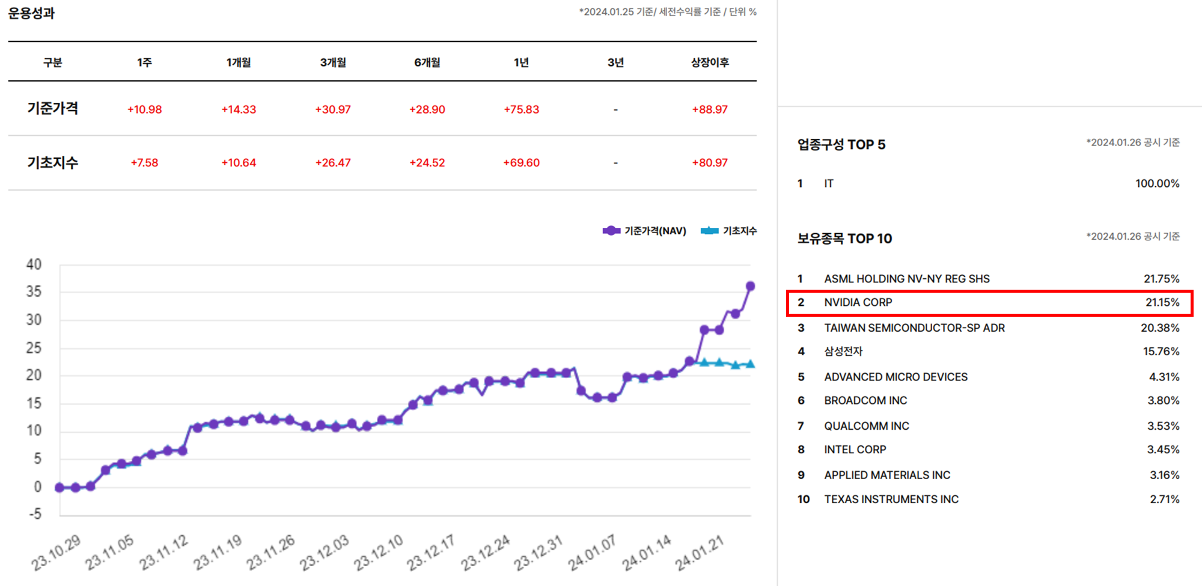The width and height of the screenshot is (1202, 586).
Task: Click the +24.52 value
Action: tap(427, 163)
